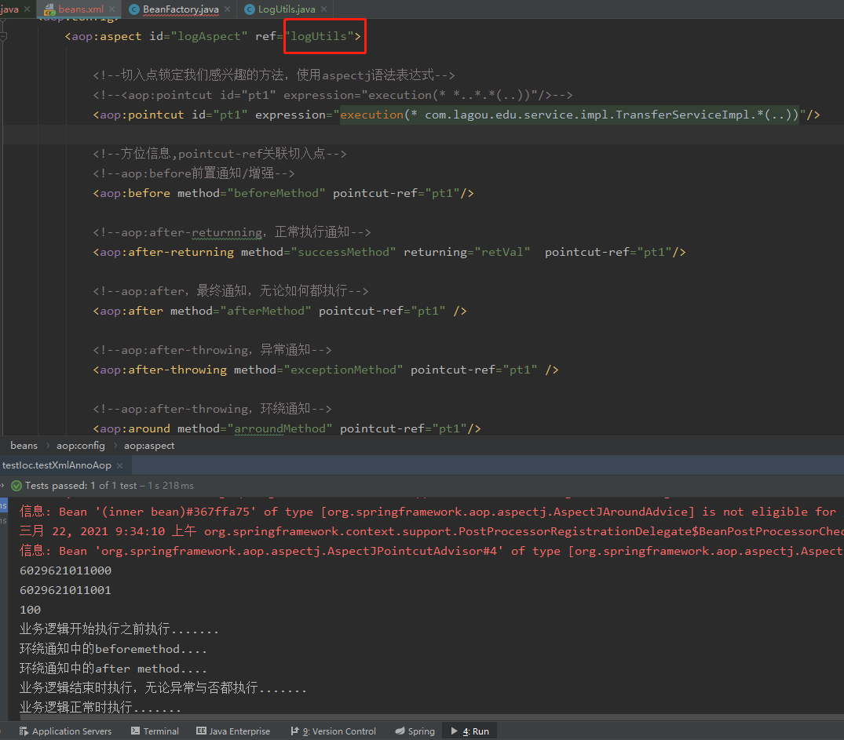Open the Terminal tool window
The image size is (844, 740).
click(x=155, y=731)
